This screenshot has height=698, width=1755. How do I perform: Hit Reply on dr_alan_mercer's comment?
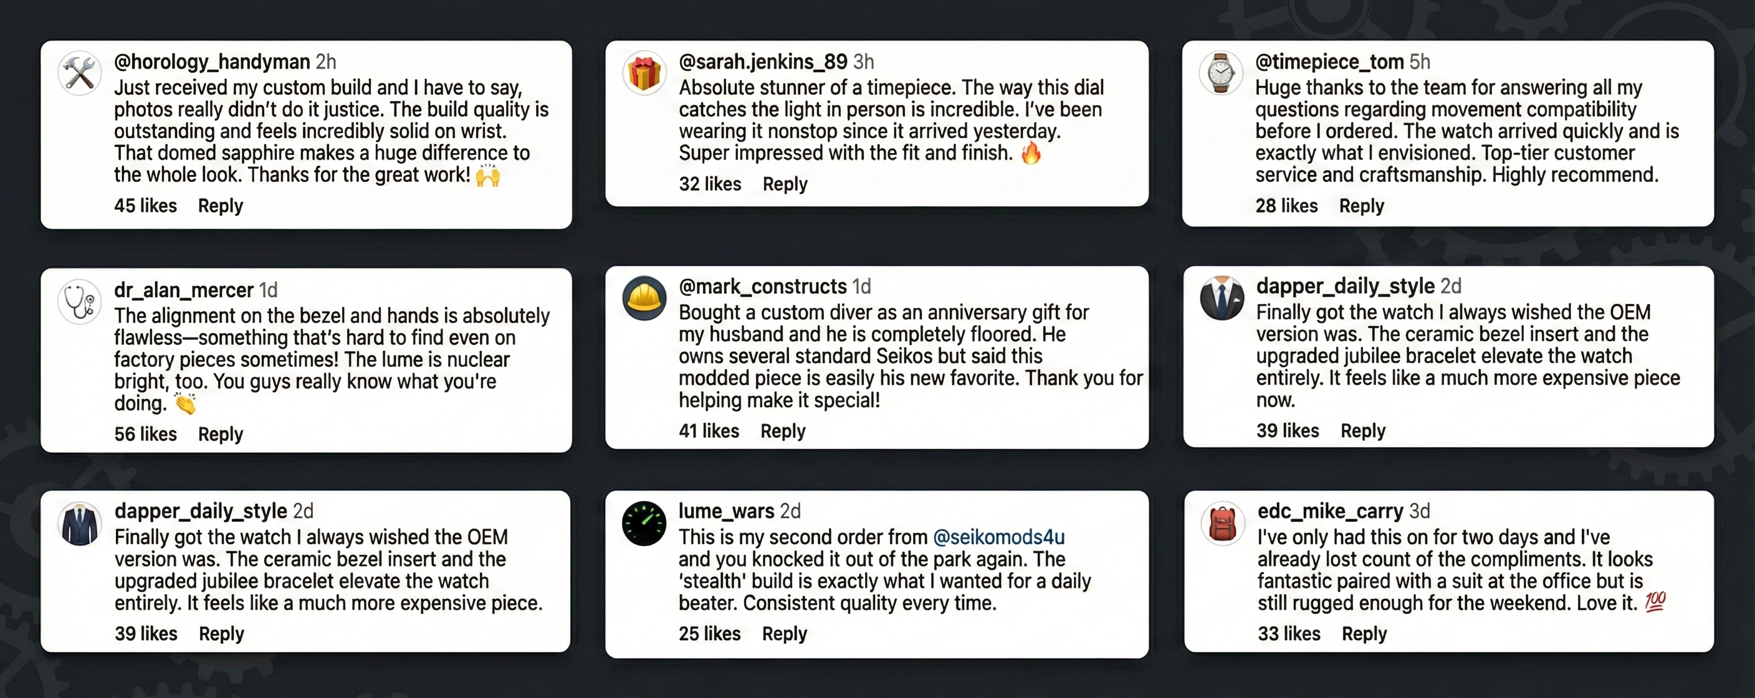click(x=220, y=434)
